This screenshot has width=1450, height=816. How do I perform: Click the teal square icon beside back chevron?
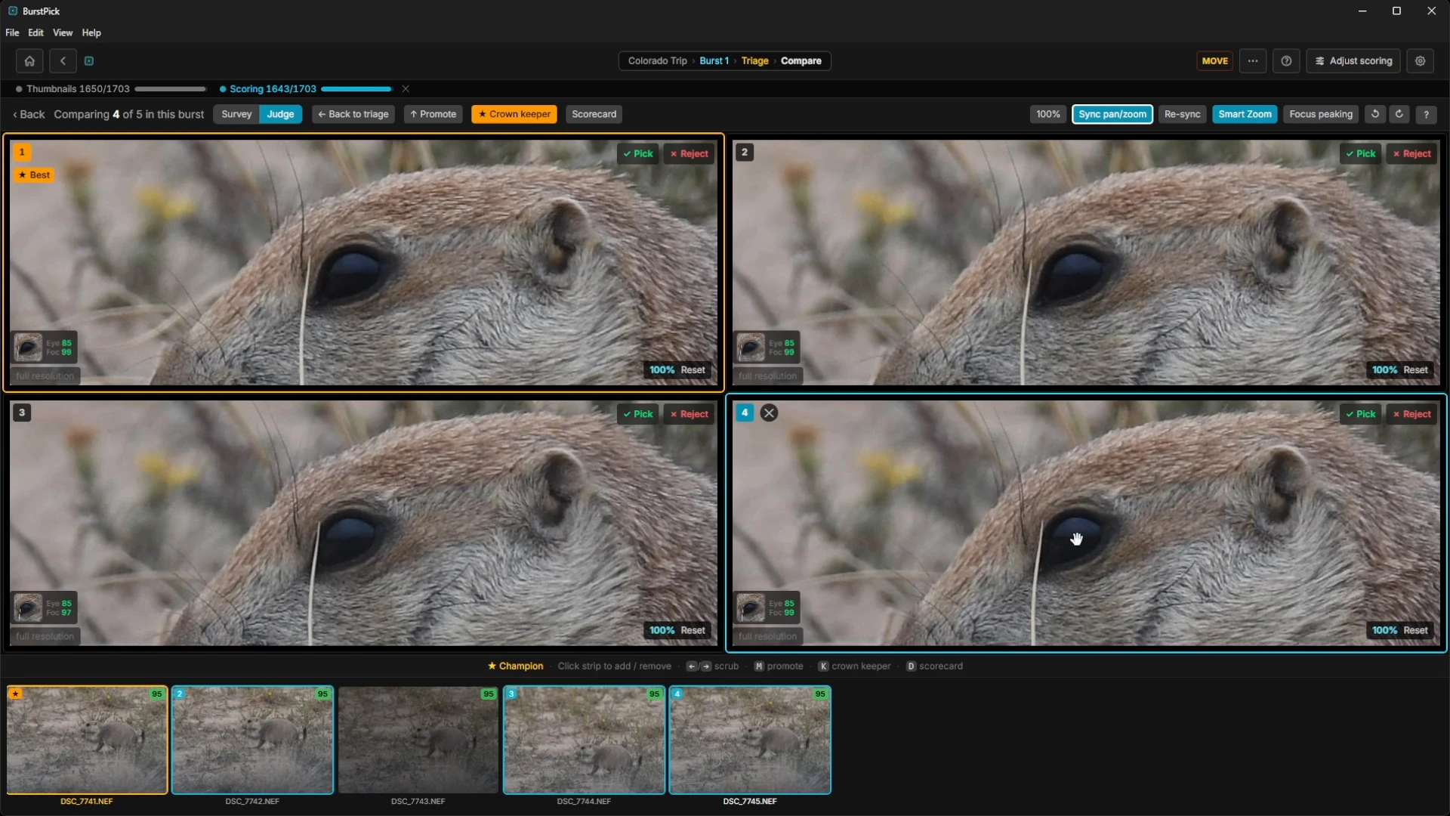[89, 61]
